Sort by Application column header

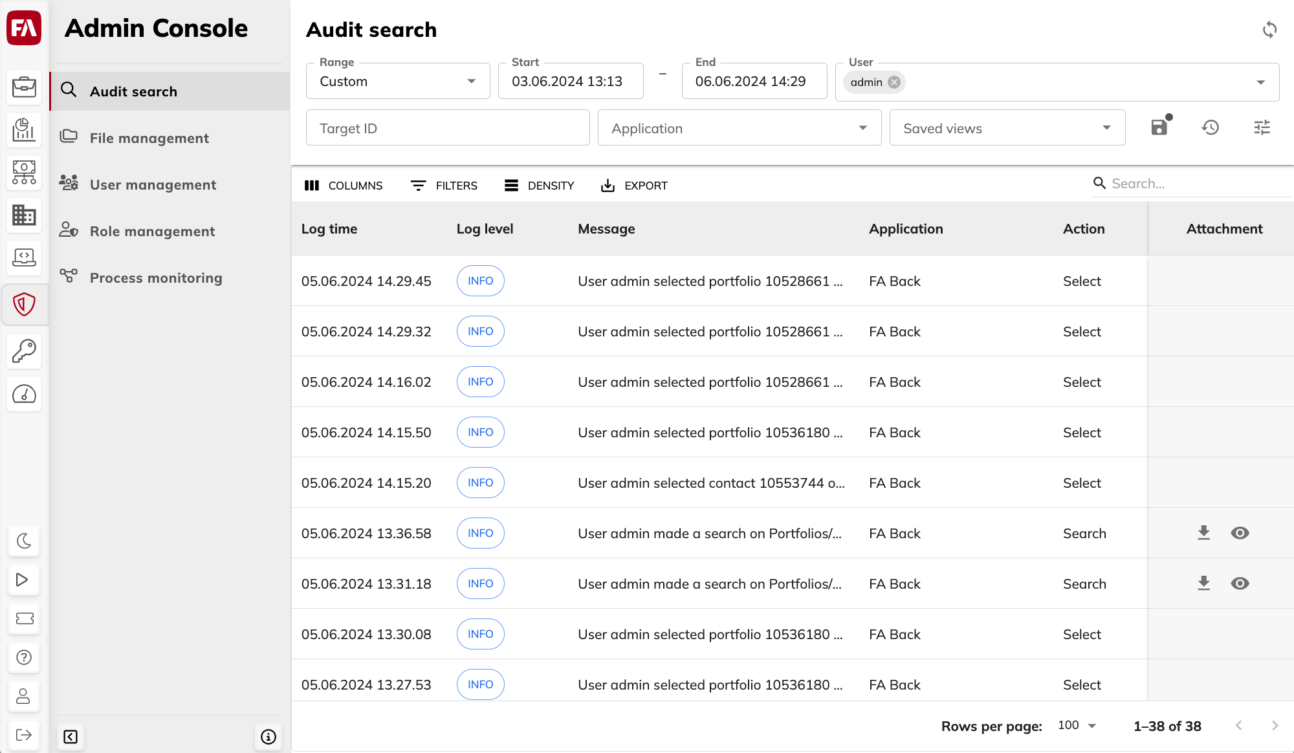click(x=906, y=229)
